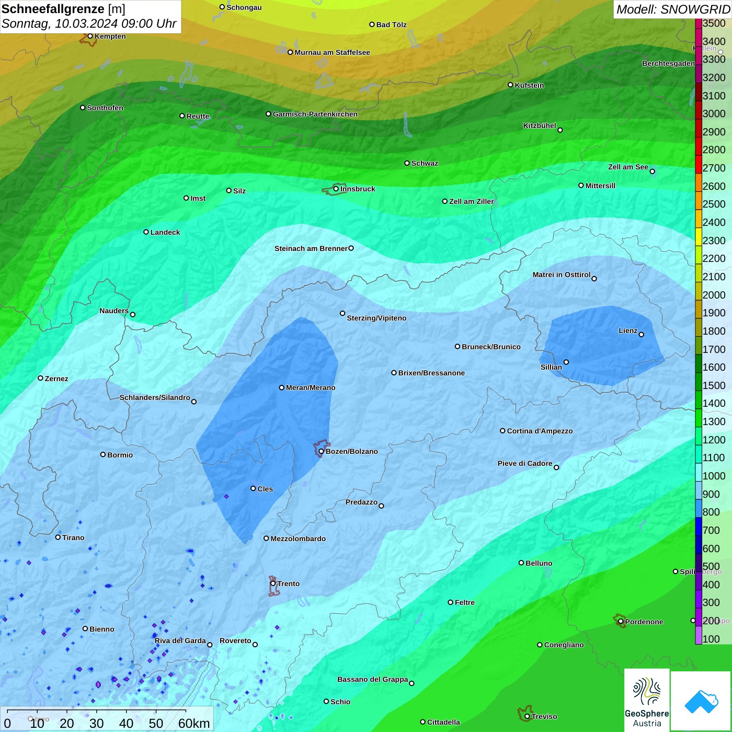
Task: Click the 1500 m green legend color
Action: click(699, 381)
